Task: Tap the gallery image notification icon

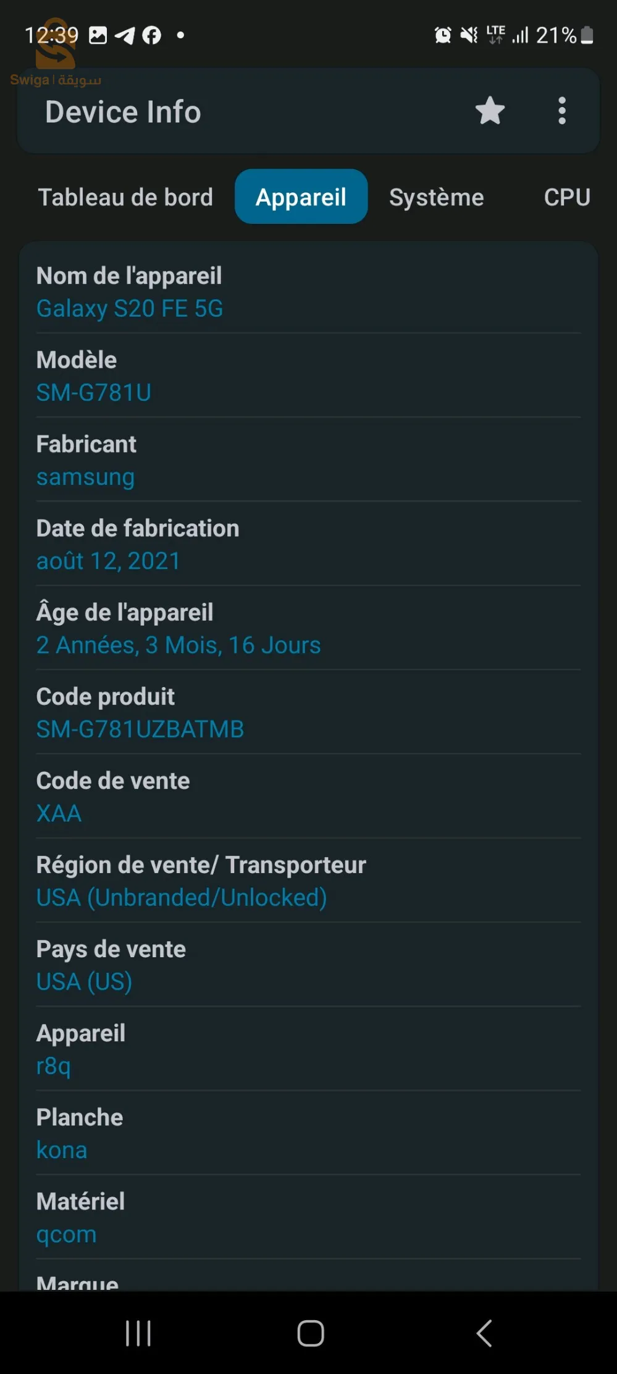Action: coord(98,35)
